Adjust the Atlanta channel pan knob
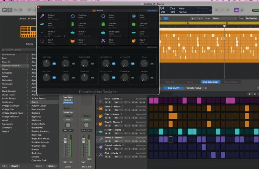 point(68,125)
